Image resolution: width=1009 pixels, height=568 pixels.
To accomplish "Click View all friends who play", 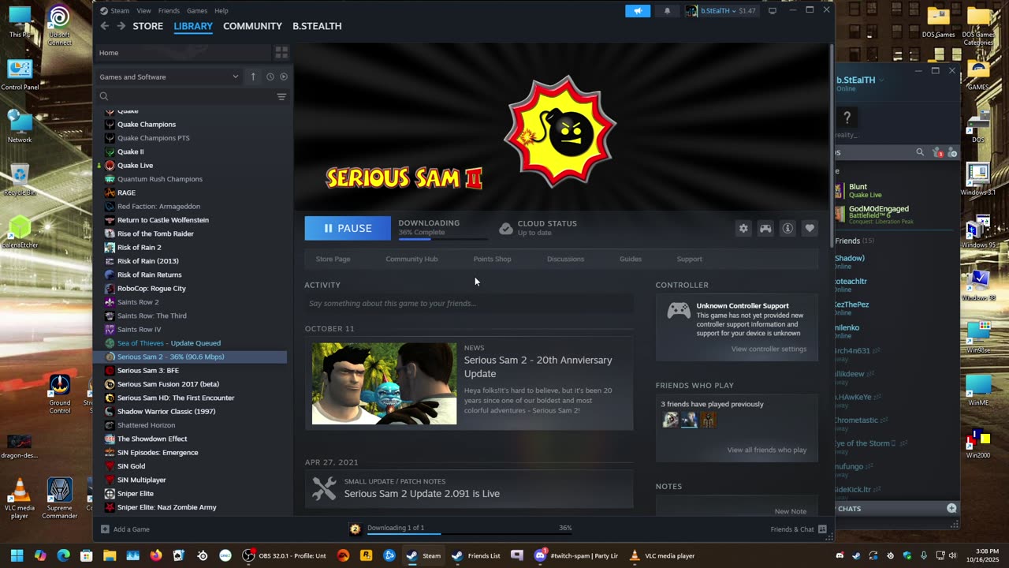I will 766,450.
